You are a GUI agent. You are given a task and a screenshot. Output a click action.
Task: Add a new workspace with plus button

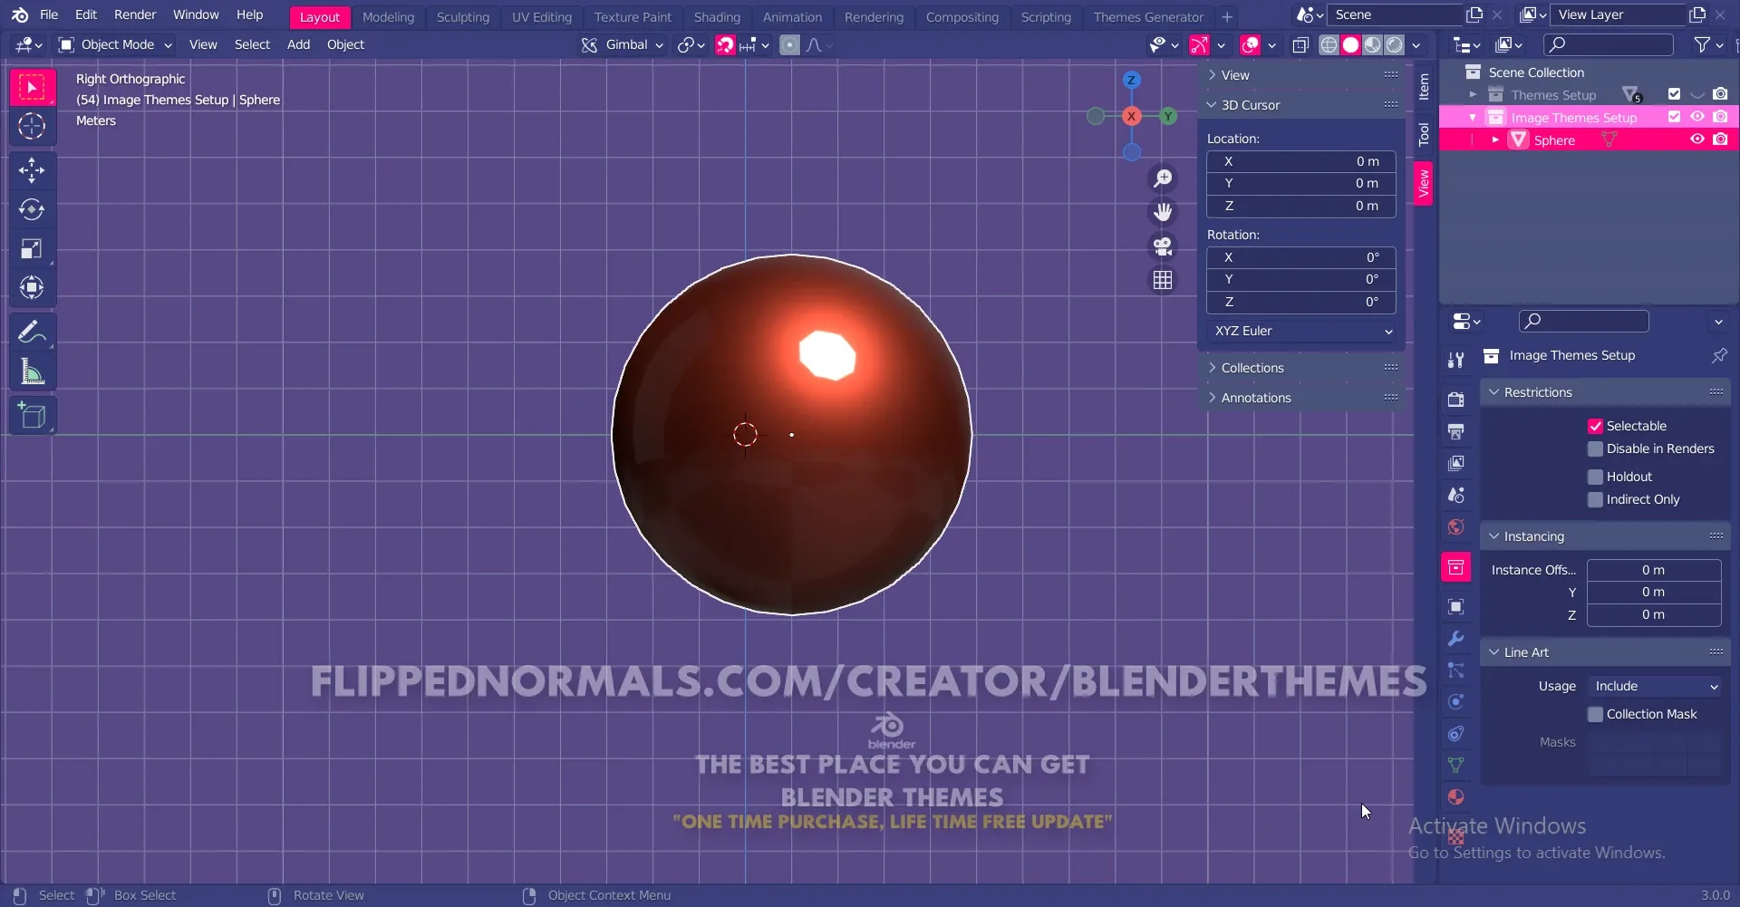pos(1226,16)
